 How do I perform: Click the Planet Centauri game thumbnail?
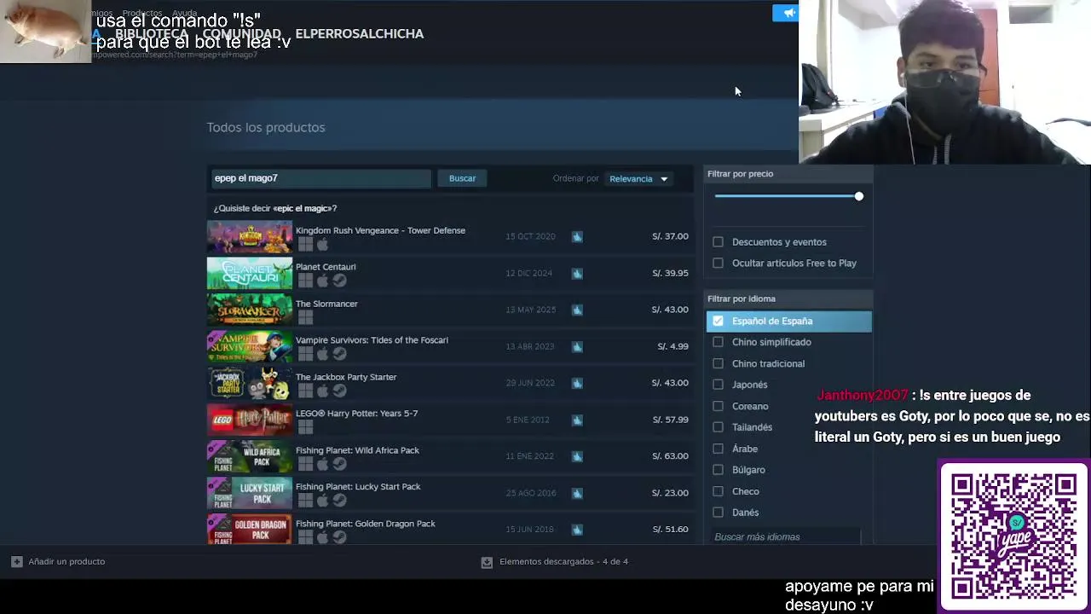(250, 274)
